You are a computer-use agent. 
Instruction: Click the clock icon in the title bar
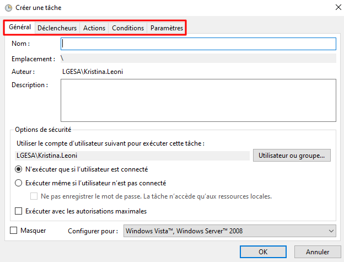(x=8, y=8)
